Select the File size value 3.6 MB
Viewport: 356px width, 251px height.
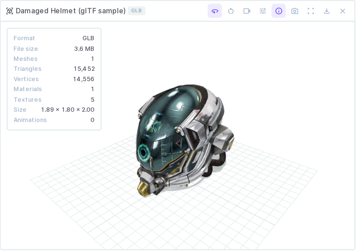pos(84,49)
